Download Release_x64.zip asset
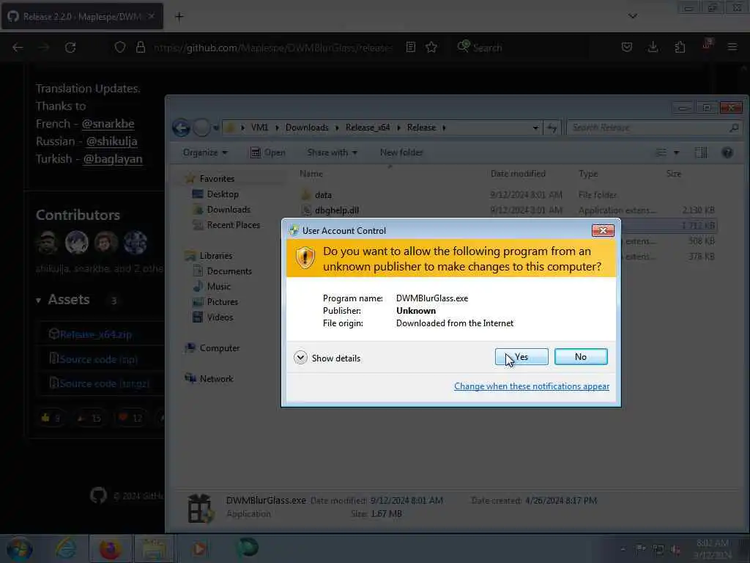 (96, 334)
